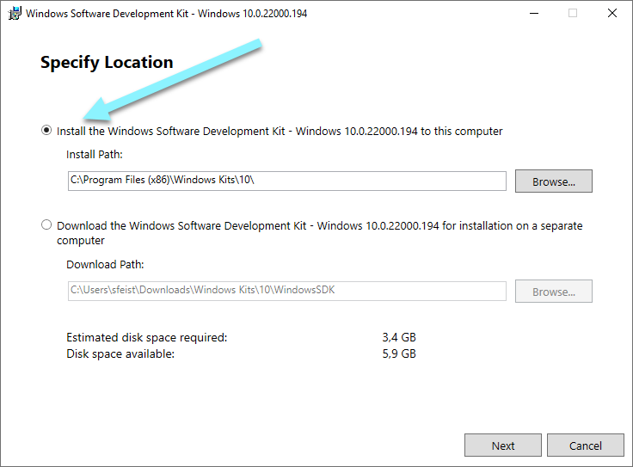Viewport: 633px width, 467px height.
Task: Click the 'Download Path:' label
Action: click(x=105, y=264)
